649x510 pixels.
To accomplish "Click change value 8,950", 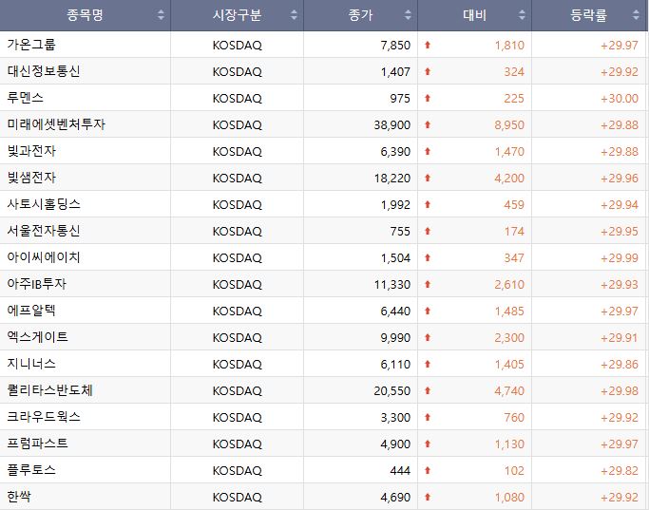I will tap(509, 125).
